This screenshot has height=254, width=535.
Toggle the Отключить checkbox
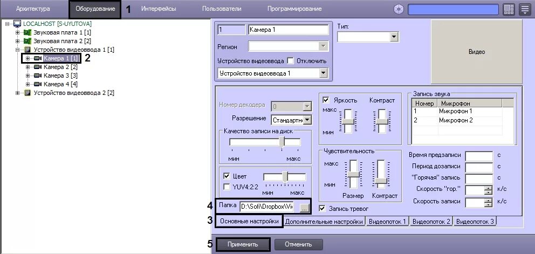pos(290,61)
